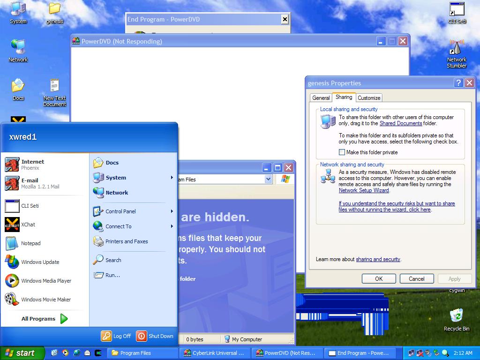Click the Start button
The image size is (480, 360).
pyautogui.click(x=22, y=353)
